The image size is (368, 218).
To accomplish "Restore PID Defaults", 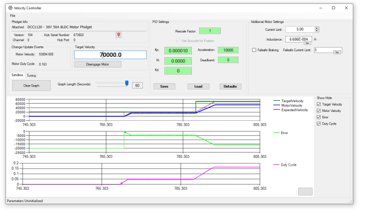I will tap(230, 87).
